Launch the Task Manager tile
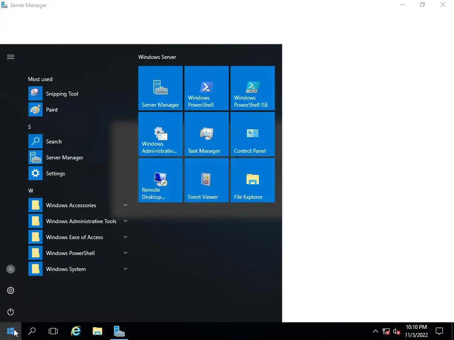 [x=207, y=134]
